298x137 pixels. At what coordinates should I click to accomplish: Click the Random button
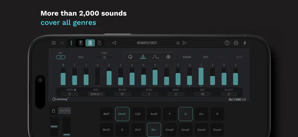pyautogui.click(x=187, y=57)
